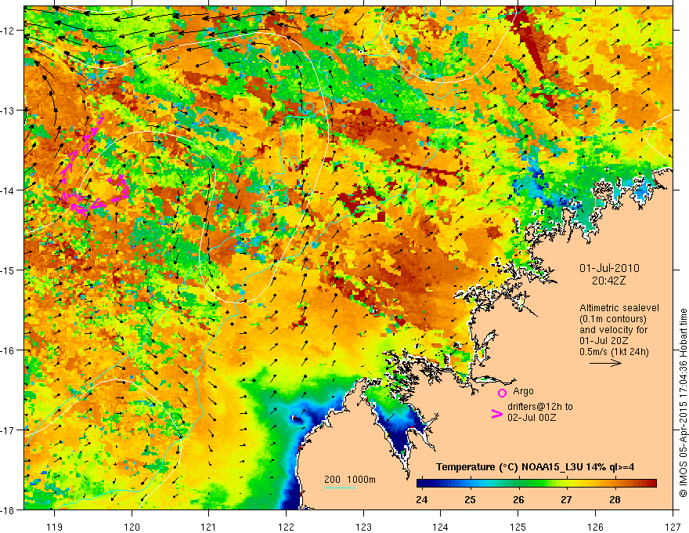The width and height of the screenshot is (689, 533).
Task: Click the 'Temperature (°C) NOAA15_L3U 14% ql>=4' title
Action: tap(535, 466)
